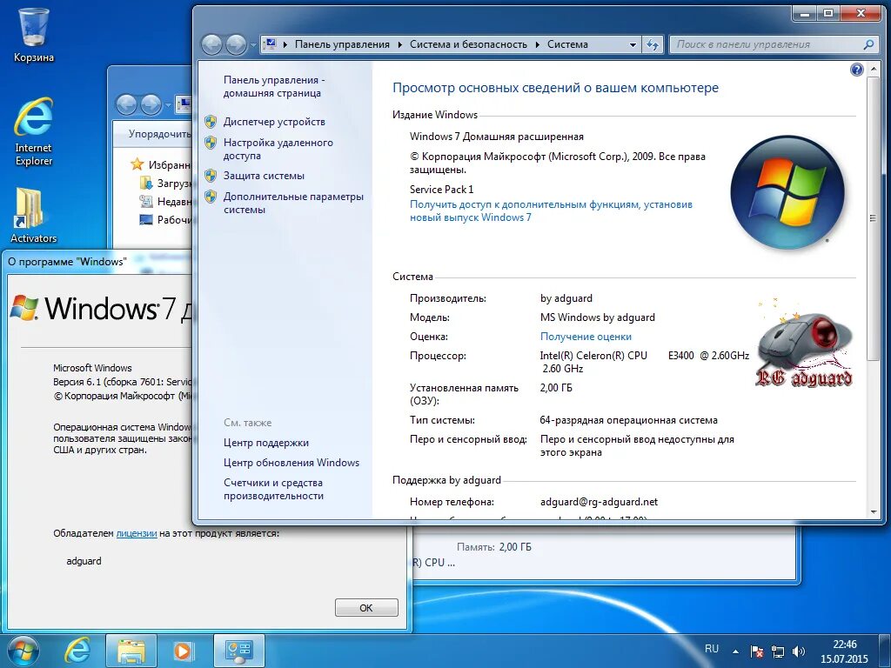Viewport: 891px width, 668px height.
Task: Click the Получение оценки link
Action: pyautogui.click(x=586, y=337)
